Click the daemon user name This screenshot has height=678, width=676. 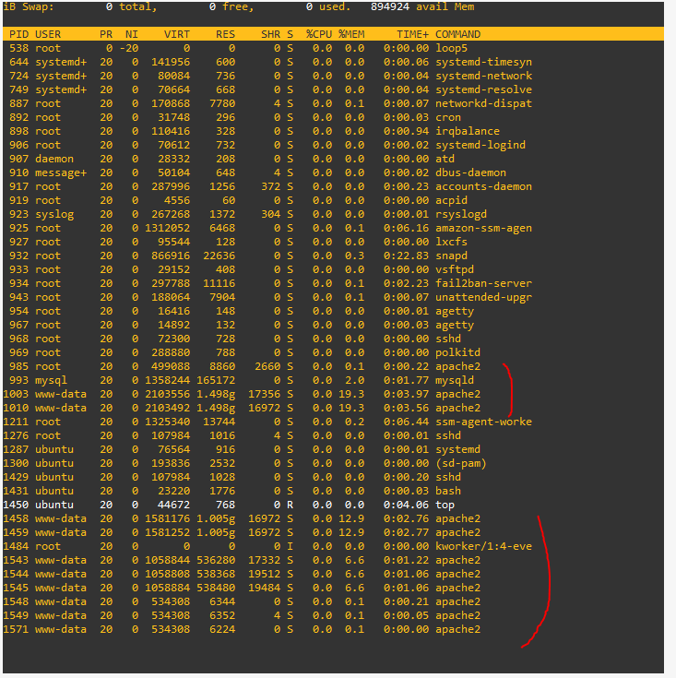pyautogui.click(x=54, y=159)
